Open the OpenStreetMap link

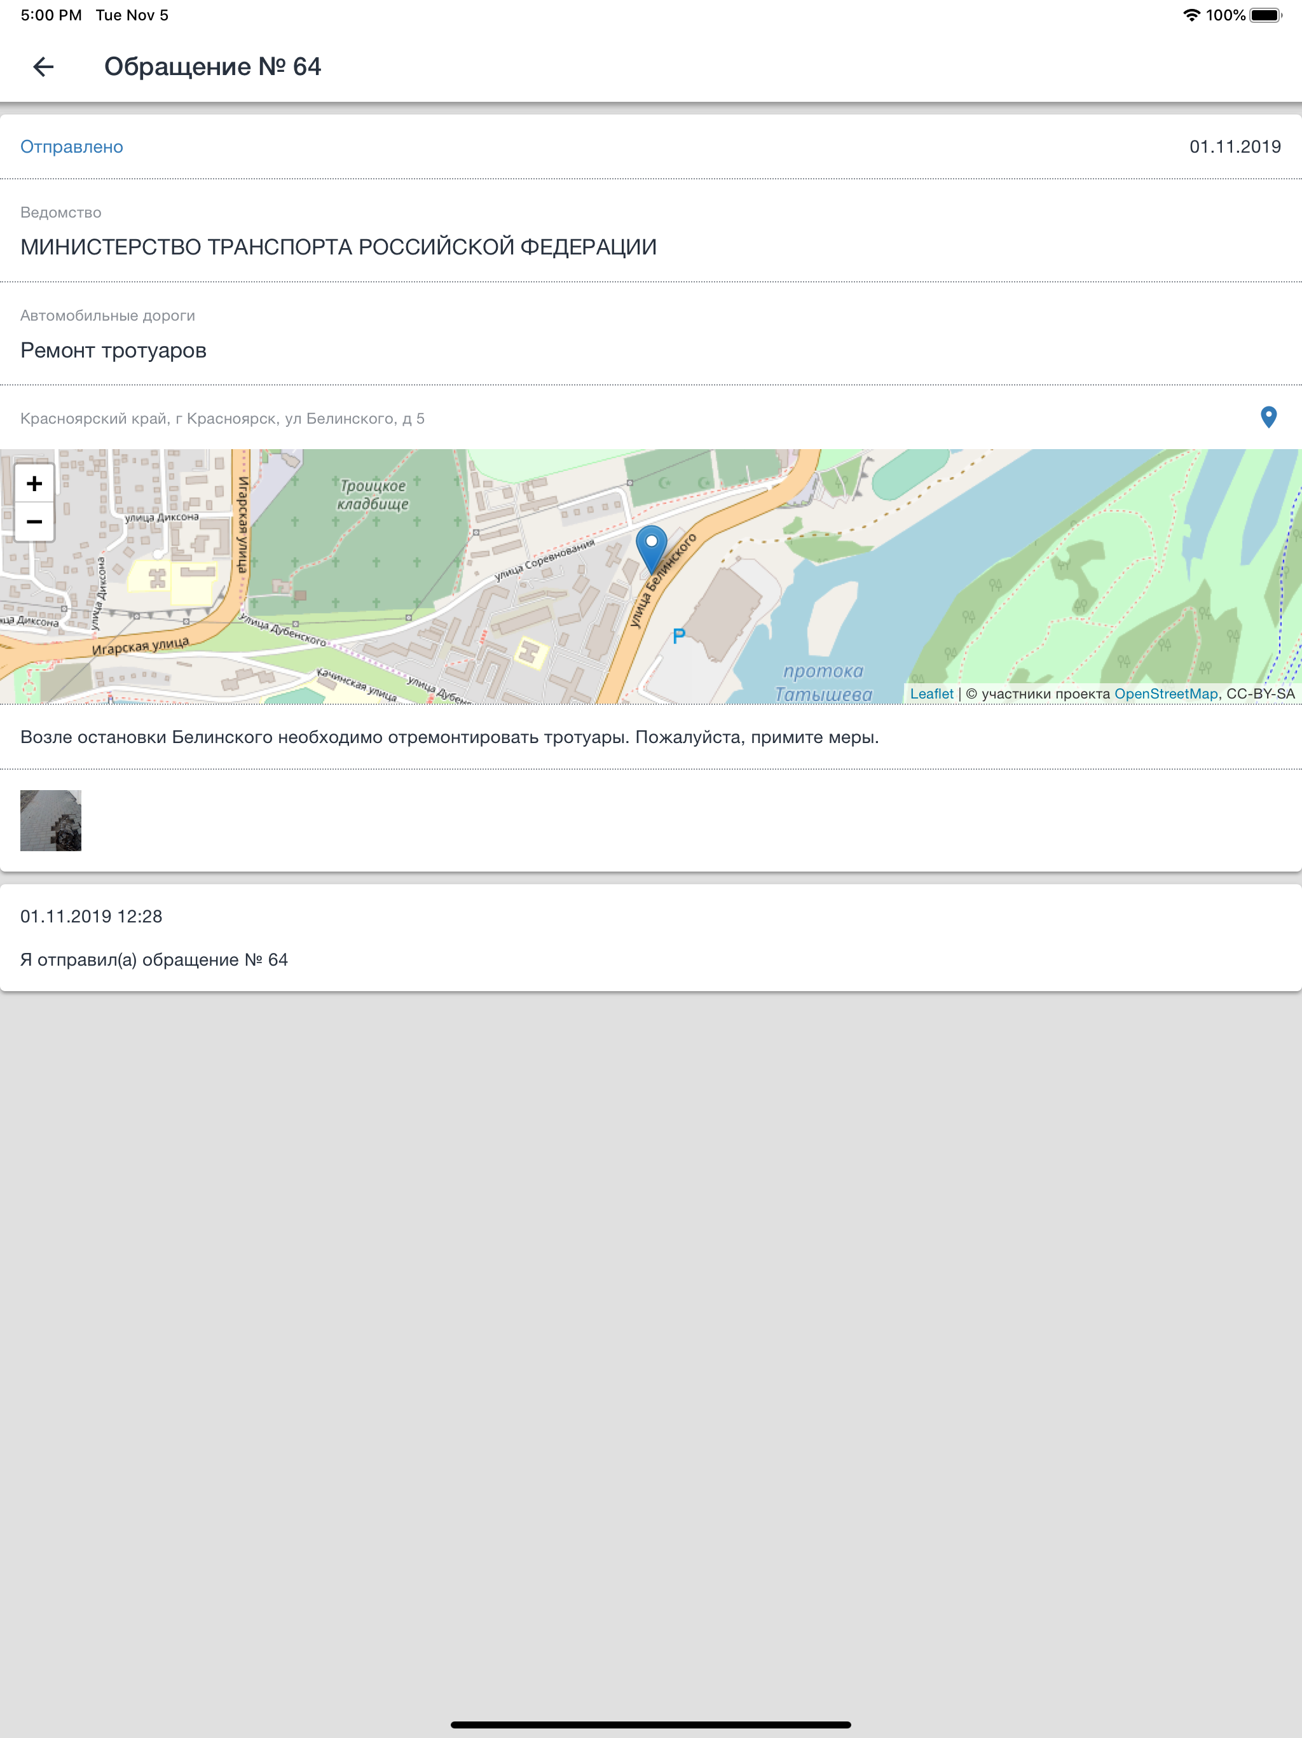1165,694
